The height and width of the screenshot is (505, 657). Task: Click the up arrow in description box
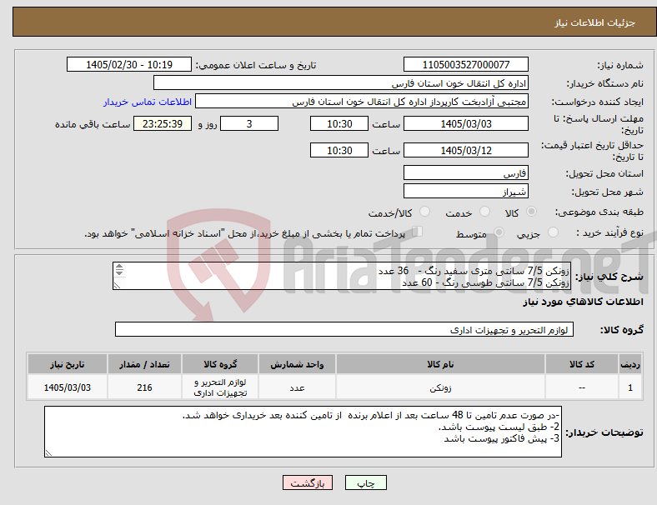tap(119, 267)
